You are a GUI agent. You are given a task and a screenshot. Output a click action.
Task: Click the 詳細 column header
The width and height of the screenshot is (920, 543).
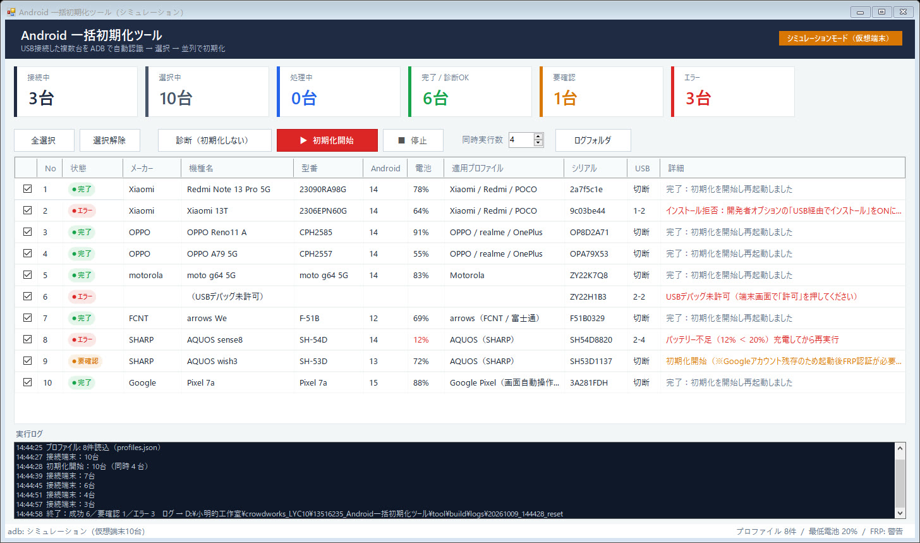click(782, 168)
